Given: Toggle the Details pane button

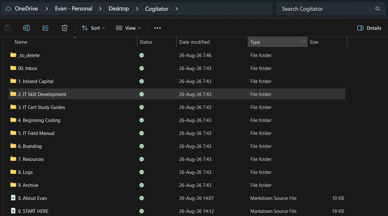Looking at the screenshot, I should click(369, 28).
